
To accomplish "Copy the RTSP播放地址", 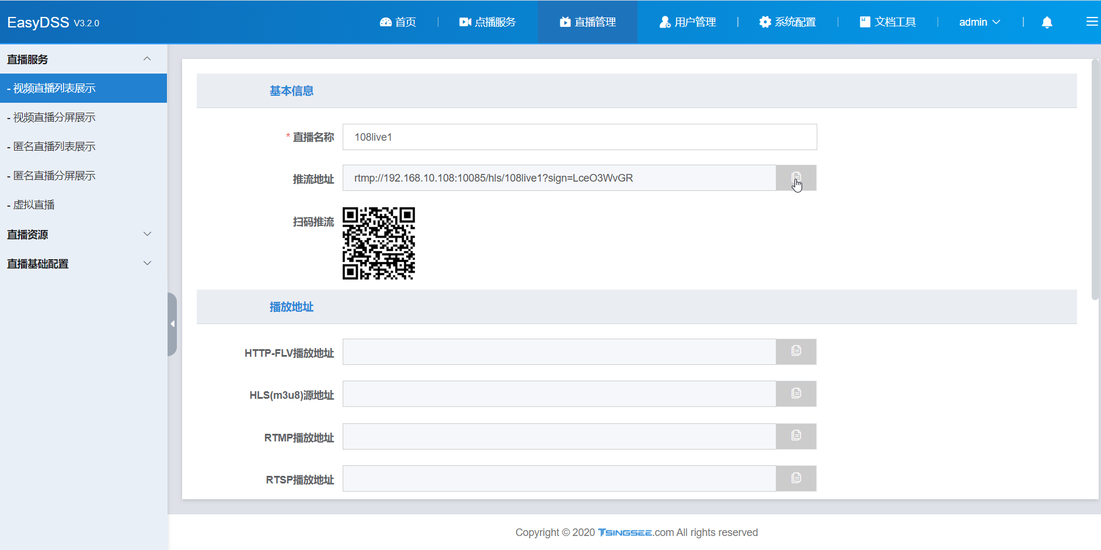I will click(796, 479).
